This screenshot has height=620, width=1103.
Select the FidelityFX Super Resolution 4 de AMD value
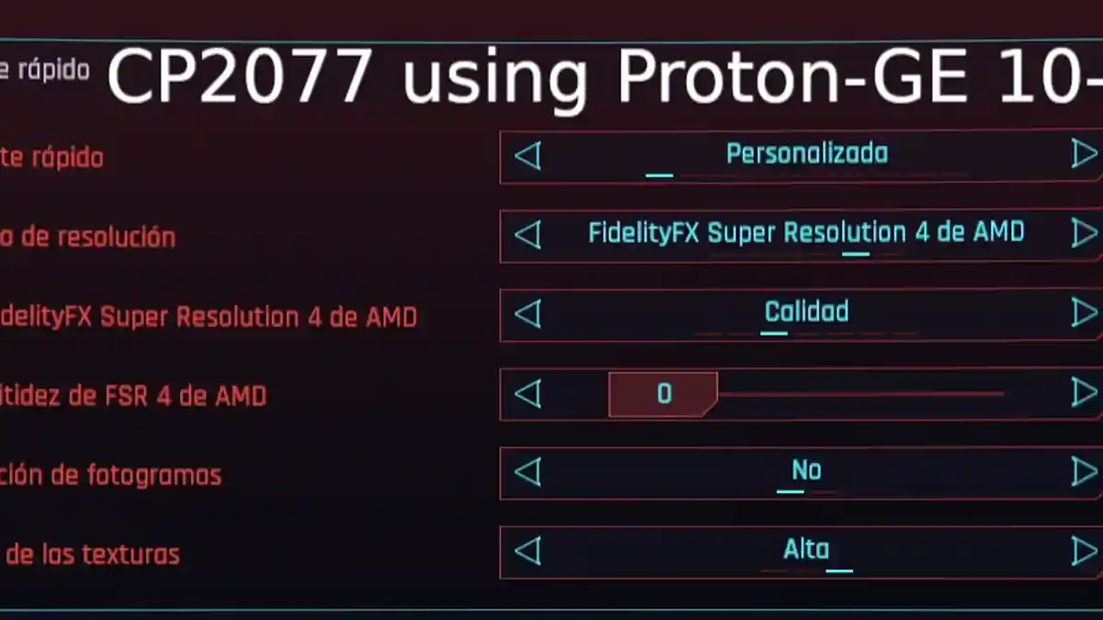tap(806, 232)
